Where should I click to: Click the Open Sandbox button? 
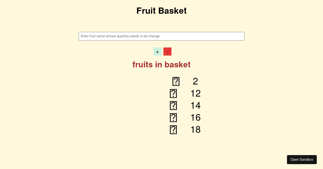click(x=302, y=159)
